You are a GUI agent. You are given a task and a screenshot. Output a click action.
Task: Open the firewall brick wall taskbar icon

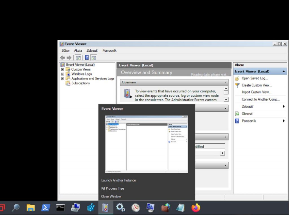point(166,208)
